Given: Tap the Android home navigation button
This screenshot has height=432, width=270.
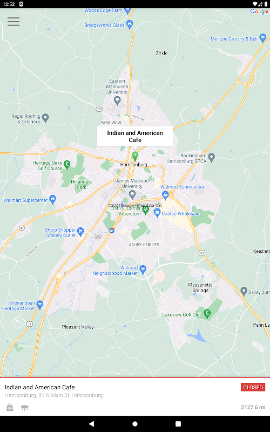Looking at the screenshot, I should coord(135,423).
